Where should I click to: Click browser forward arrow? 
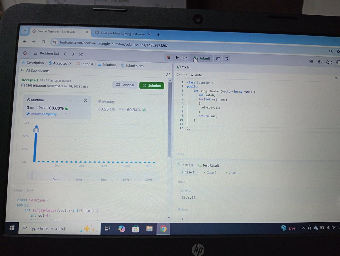click(x=34, y=41)
